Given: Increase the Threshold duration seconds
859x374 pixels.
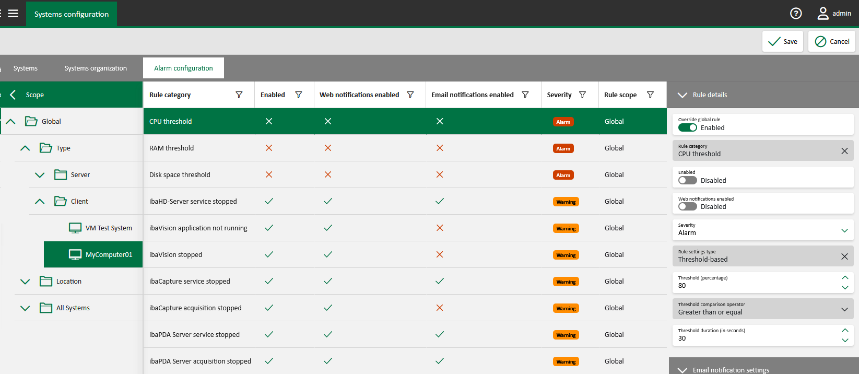Looking at the screenshot, I should pyautogui.click(x=845, y=330).
